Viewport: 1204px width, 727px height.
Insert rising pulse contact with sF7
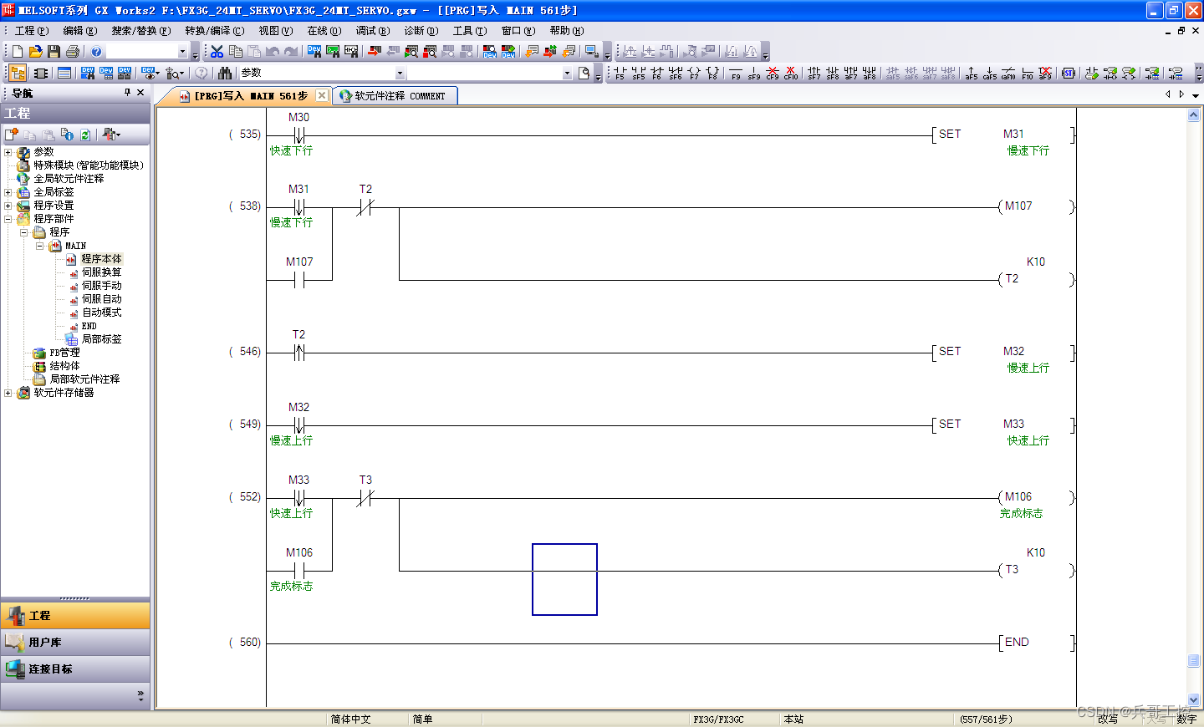pyautogui.click(x=814, y=73)
